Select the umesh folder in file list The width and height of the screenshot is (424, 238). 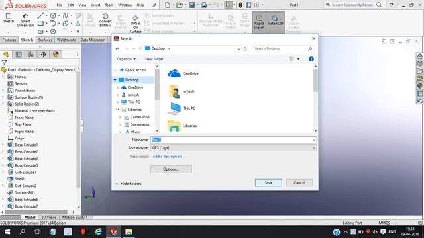[181, 91]
